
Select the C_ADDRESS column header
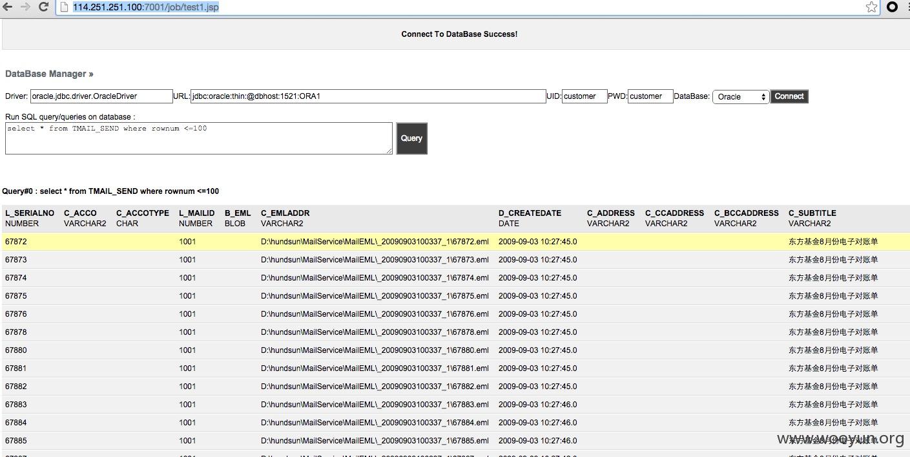(611, 213)
